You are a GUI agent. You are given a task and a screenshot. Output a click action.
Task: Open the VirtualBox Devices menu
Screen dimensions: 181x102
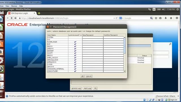click(x=14, y=6)
